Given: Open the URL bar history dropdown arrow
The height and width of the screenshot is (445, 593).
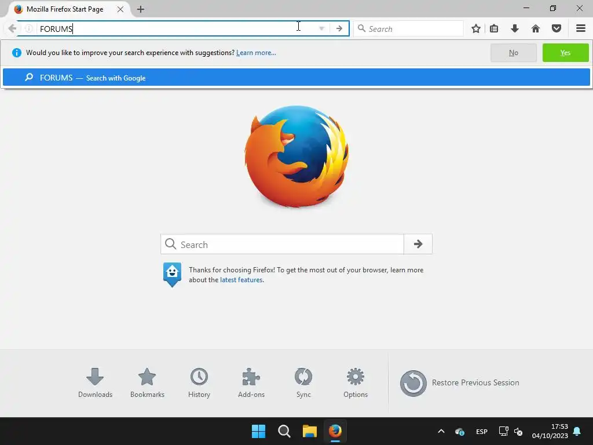Looking at the screenshot, I should pyautogui.click(x=321, y=28).
